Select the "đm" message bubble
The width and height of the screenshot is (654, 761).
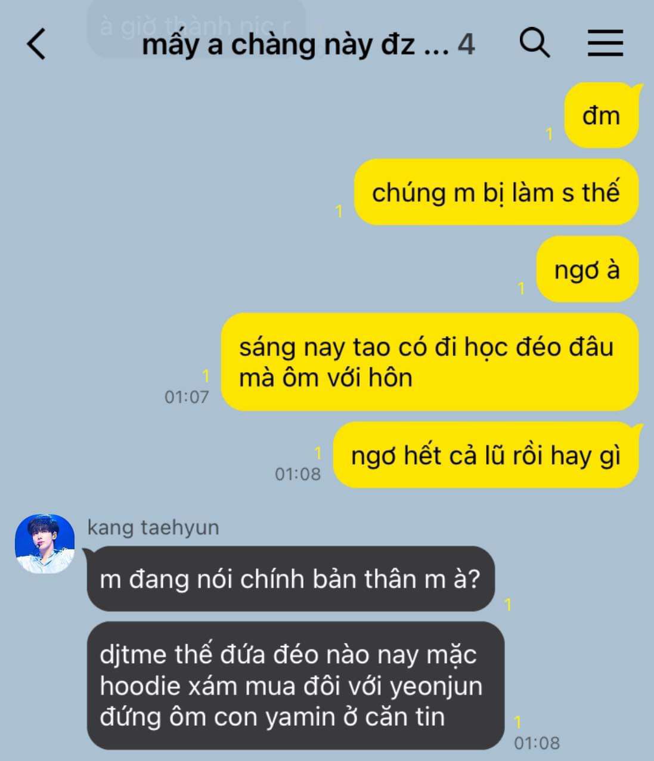click(602, 116)
